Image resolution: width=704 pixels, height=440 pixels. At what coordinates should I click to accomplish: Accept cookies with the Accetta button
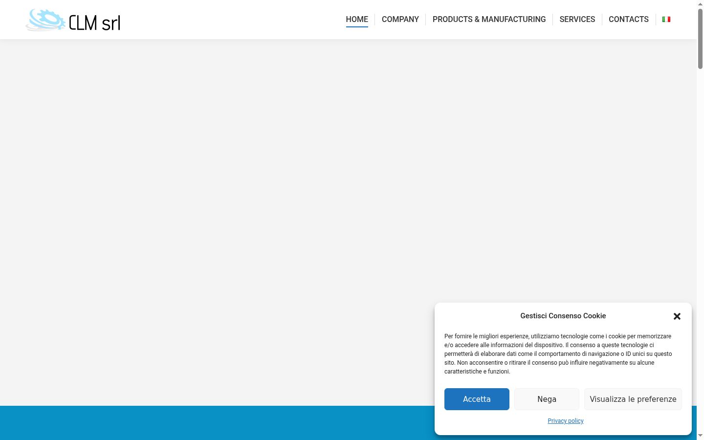point(477,399)
